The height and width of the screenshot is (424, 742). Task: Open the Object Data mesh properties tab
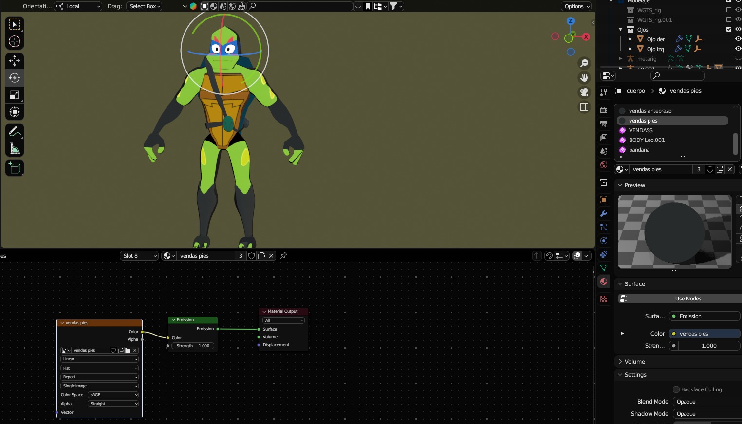[604, 268]
